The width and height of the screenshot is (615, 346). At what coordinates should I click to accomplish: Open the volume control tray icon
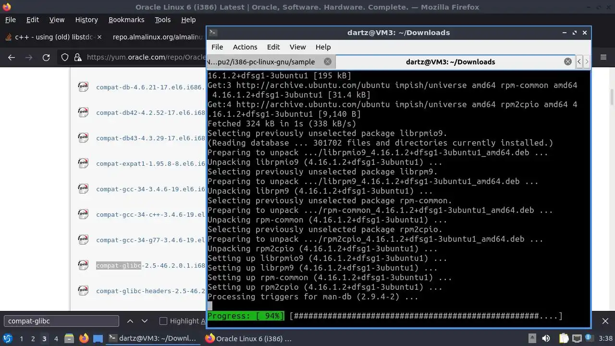click(x=546, y=338)
